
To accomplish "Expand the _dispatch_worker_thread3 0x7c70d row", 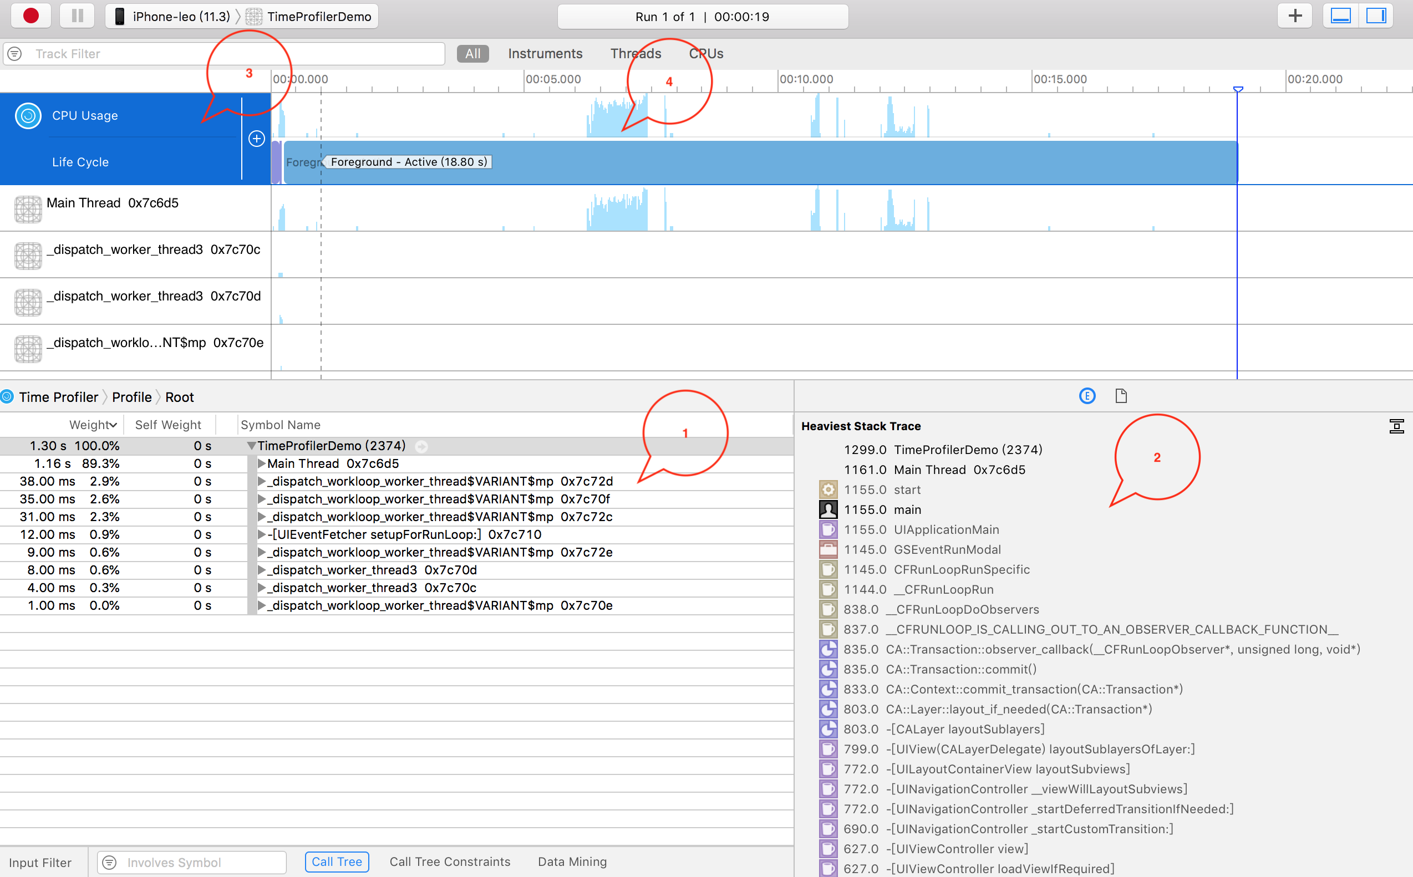I will 262,570.
